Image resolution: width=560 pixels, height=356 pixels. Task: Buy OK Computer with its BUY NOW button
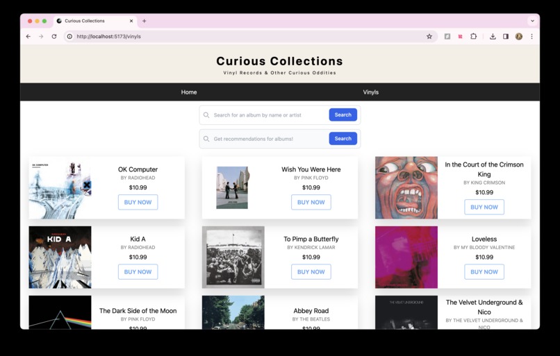pyautogui.click(x=138, y=202)
